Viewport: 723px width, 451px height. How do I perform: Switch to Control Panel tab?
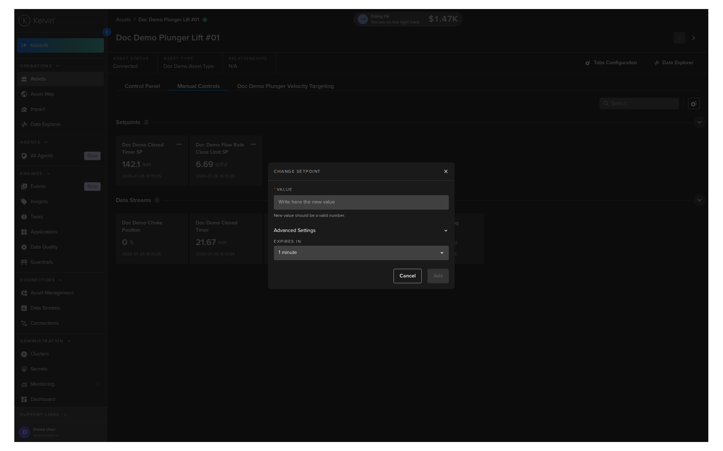click(142, 86)
